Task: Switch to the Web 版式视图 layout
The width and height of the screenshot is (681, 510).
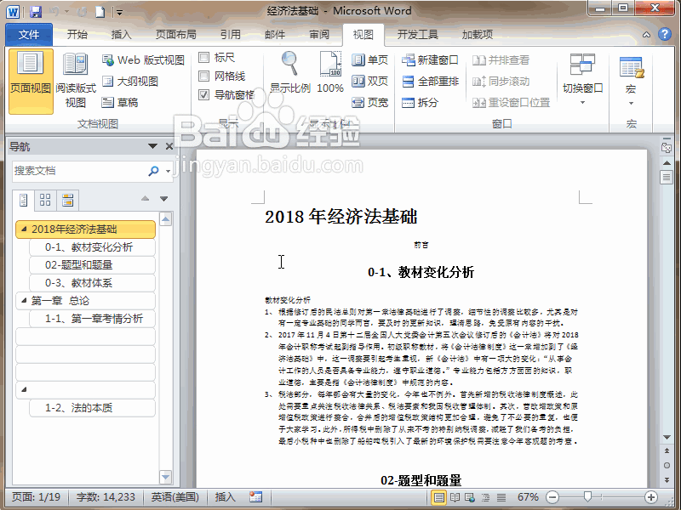Action: point(143,59)
